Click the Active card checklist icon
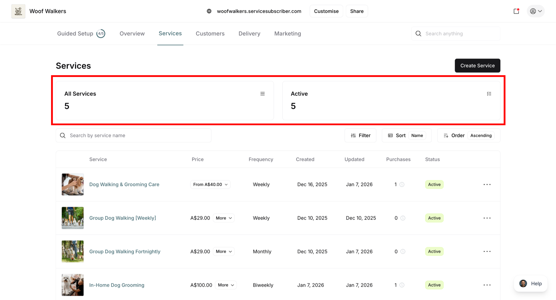 [x=489, y=94]
